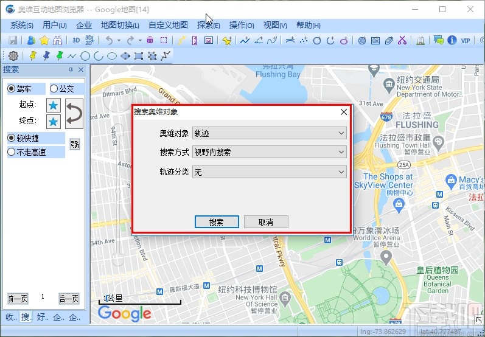Screen dimensions: 485x337
Task: Click the blue info icon
Action: (452, 40)
